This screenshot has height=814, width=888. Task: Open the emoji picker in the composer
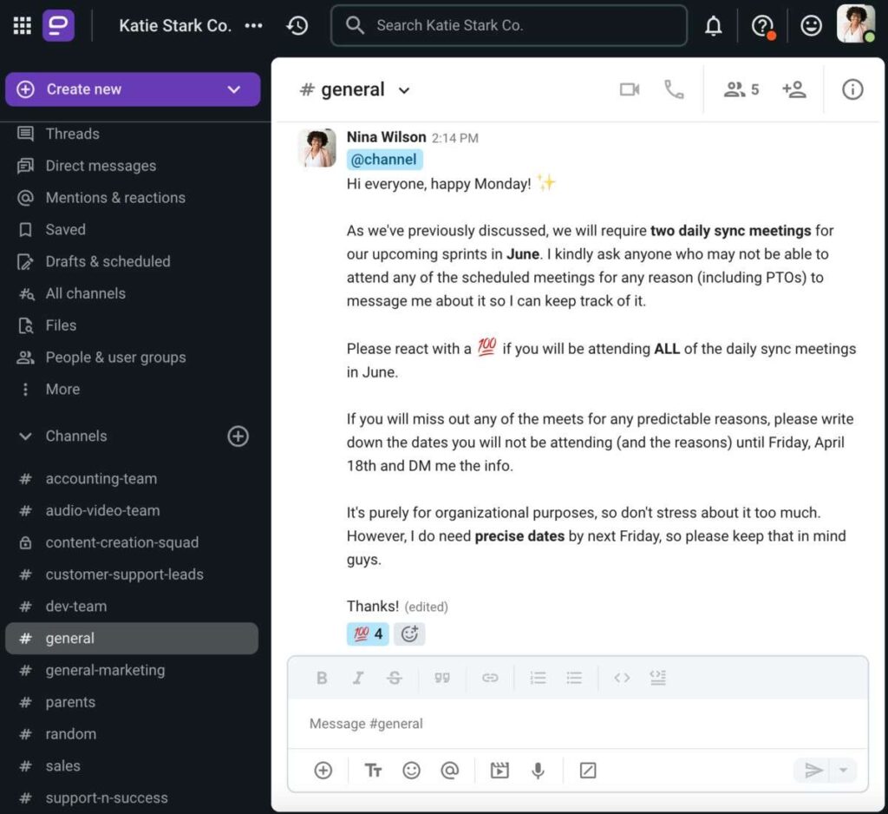click(411, 771)
